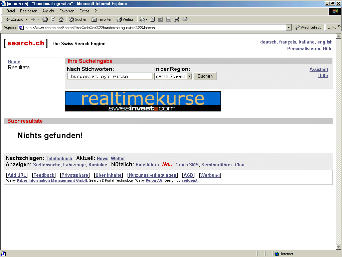Open the Personalisieren link
The width and height of the screenshot is (342, 257).
304,49
